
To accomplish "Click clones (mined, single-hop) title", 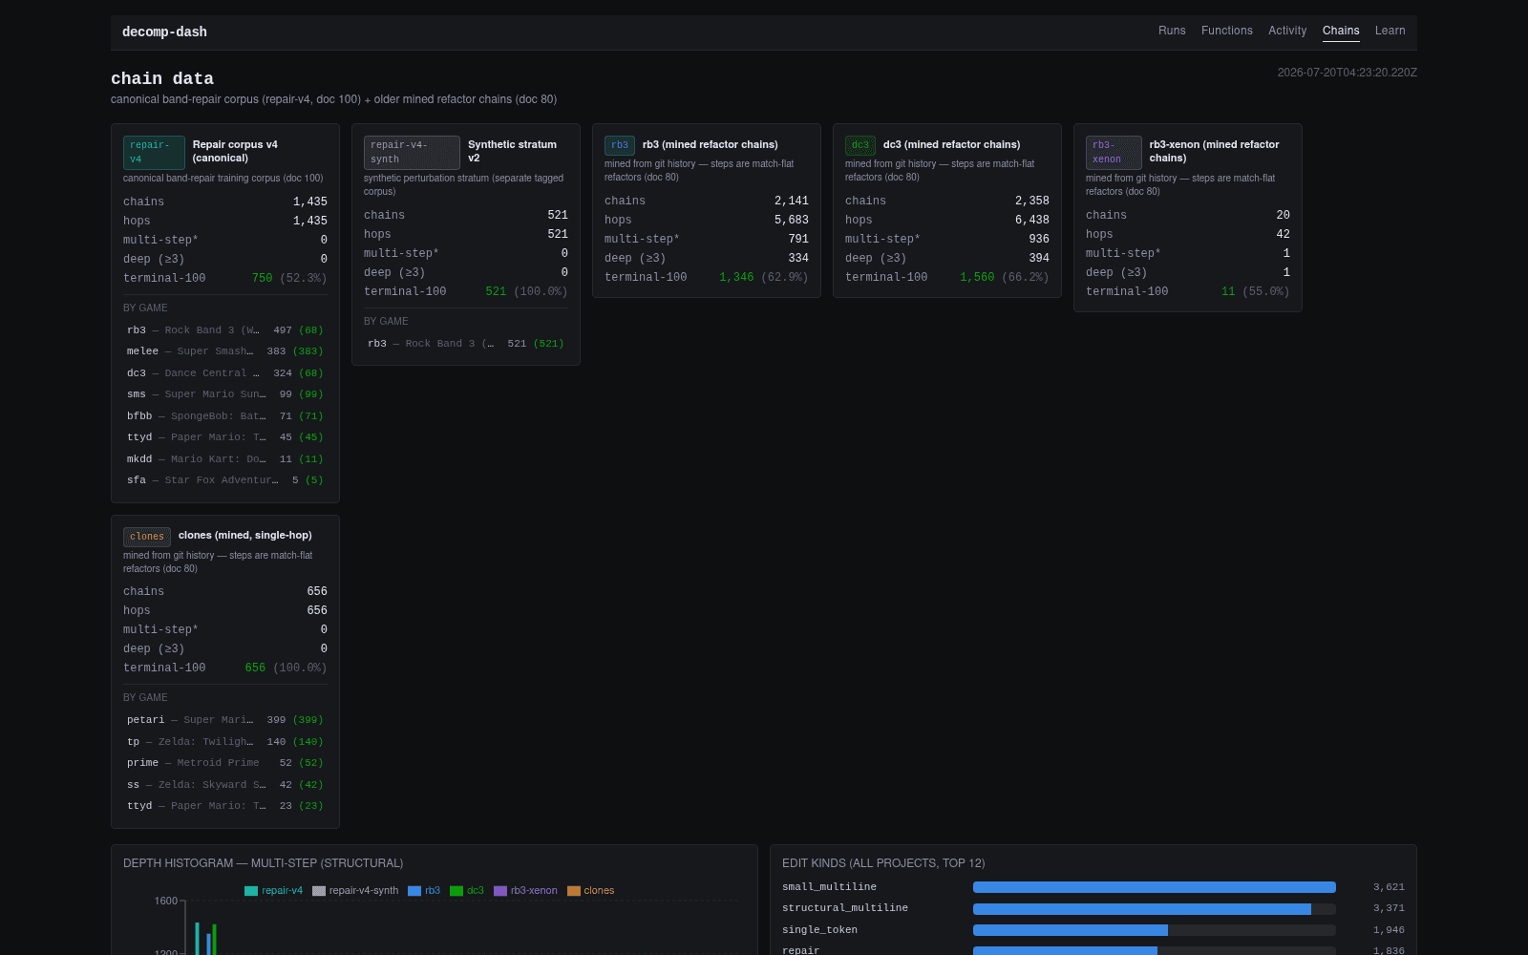I will point(244,535).
